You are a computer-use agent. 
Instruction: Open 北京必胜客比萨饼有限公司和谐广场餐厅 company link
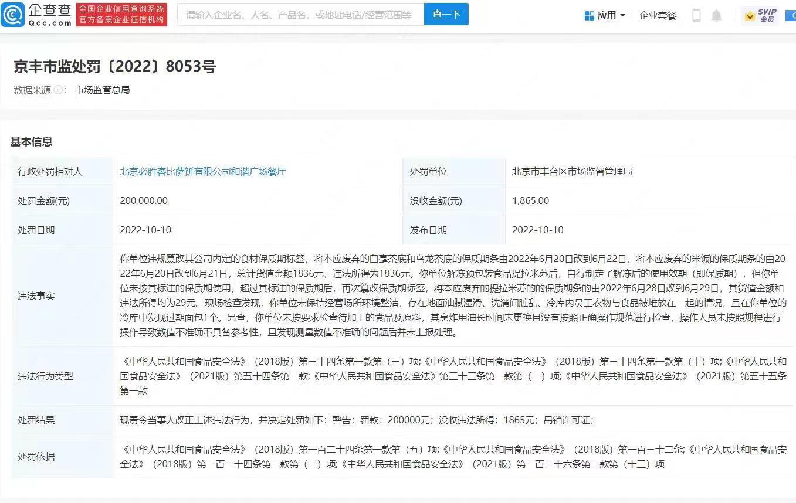pos(203,172)
